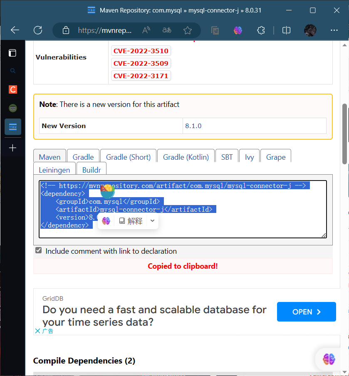Expand the selection popup dropdown arrow
The image size is (349, 376).
(153, 220)
